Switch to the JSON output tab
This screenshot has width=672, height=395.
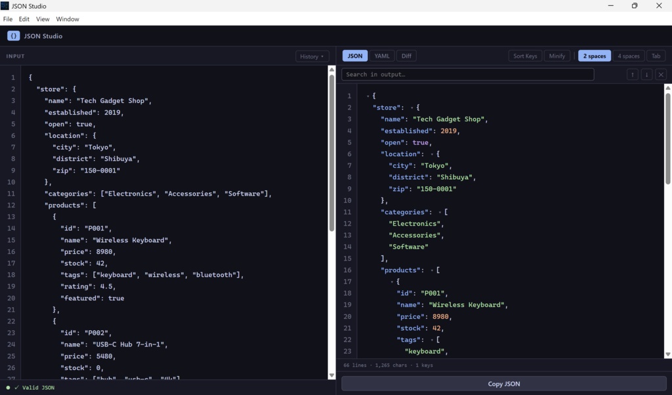click(x=355, y=56)
